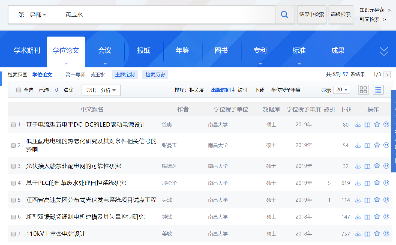Switch to the 报纸 tab

point(143,50)
